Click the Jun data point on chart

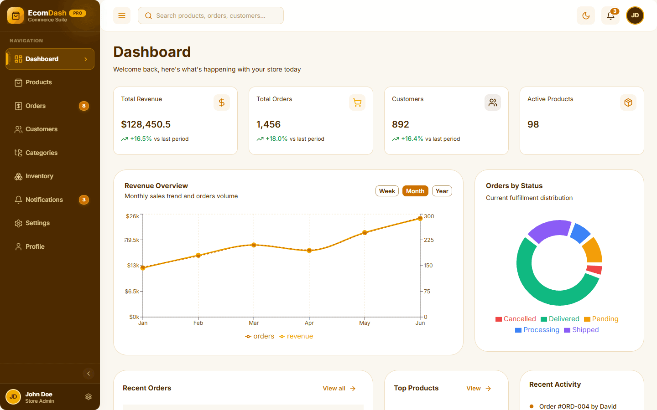pos(420,218)
